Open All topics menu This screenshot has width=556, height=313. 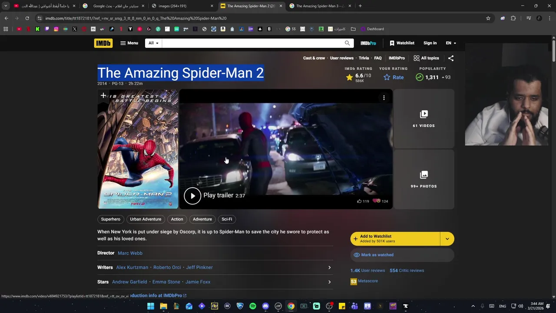[x=426, y=58]
